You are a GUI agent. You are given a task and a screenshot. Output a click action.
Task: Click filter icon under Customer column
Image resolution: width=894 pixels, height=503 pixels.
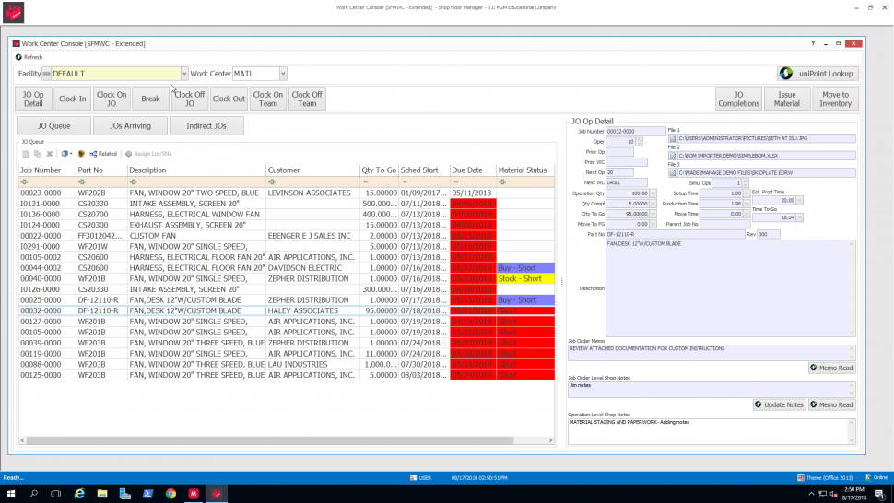[x=272, y=182]
